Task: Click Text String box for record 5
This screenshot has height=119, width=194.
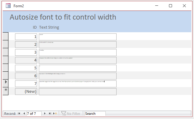Action: pyautogui.click(x=78, y=68)
